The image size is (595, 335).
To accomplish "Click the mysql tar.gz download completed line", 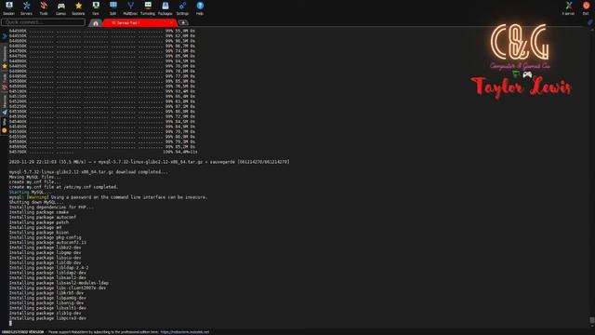I will point(88,172).
